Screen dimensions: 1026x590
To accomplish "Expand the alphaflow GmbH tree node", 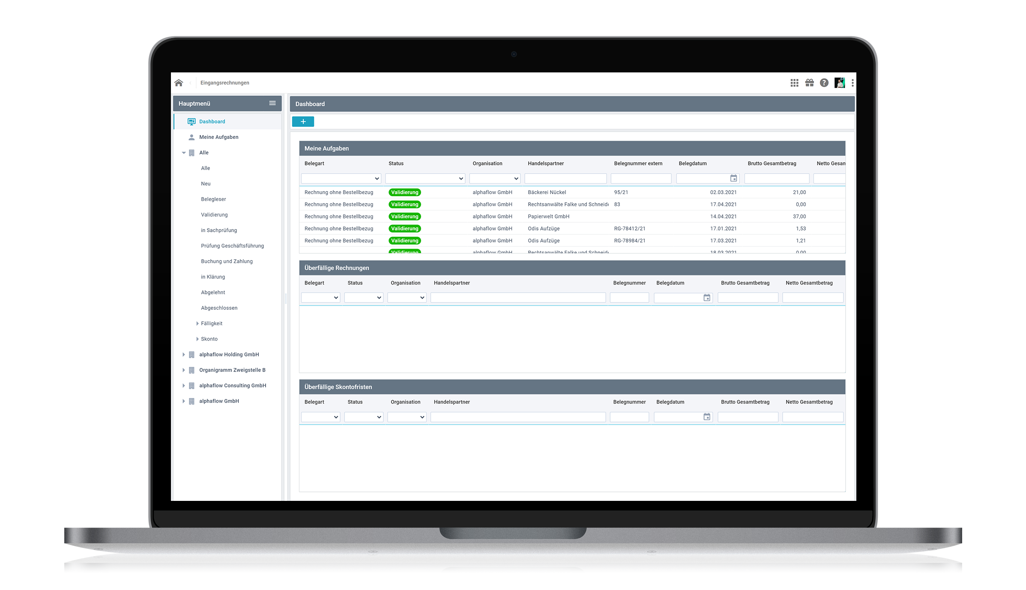I will click(183, 401).
